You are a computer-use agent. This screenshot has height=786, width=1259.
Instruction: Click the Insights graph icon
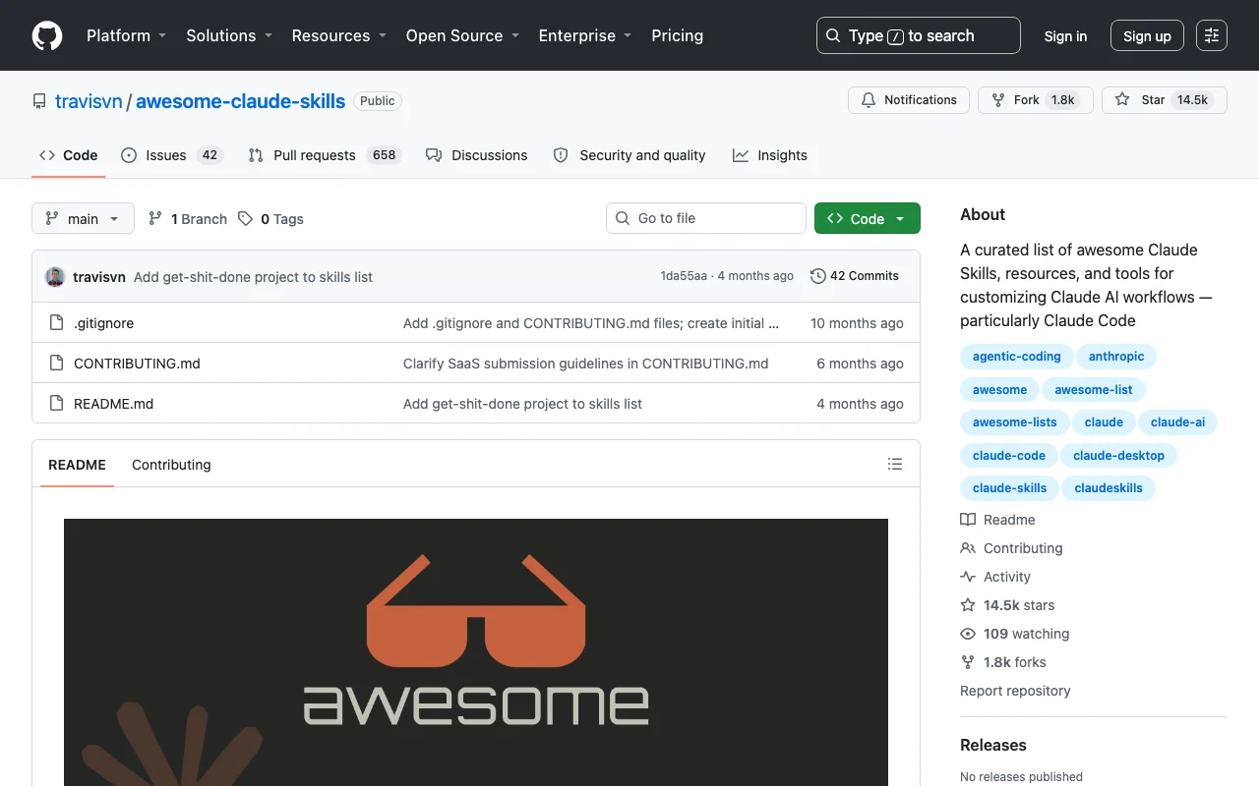(741, 155)
